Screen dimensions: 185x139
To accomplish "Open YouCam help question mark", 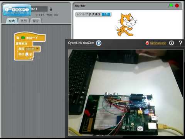I will click(x=180, y=43).
